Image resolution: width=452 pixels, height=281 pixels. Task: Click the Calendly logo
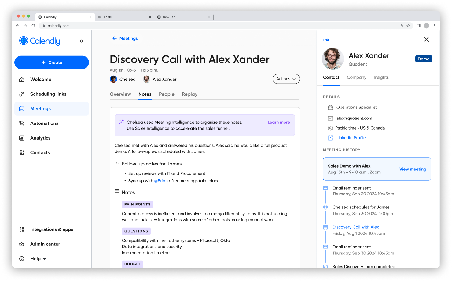[x=39, y=41]
